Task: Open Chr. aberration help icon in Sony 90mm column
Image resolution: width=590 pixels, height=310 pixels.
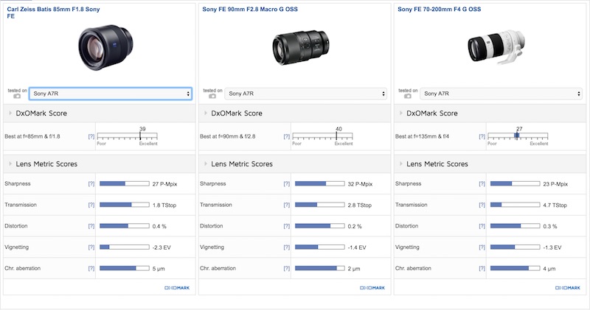Action: click(x=286, y=268)
